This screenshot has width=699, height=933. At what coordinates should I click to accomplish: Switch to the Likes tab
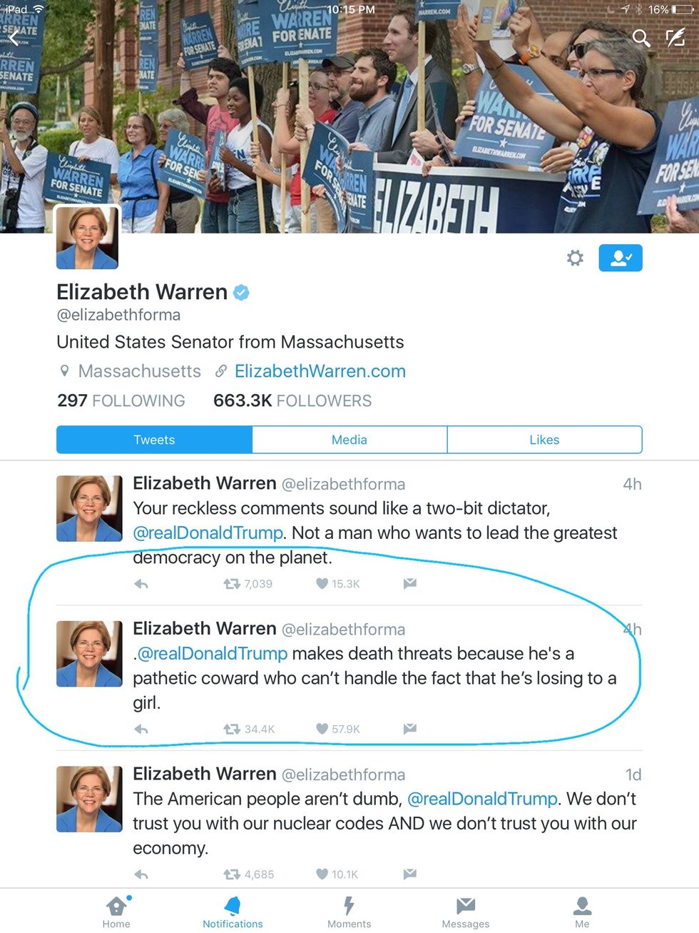[544, 440]
